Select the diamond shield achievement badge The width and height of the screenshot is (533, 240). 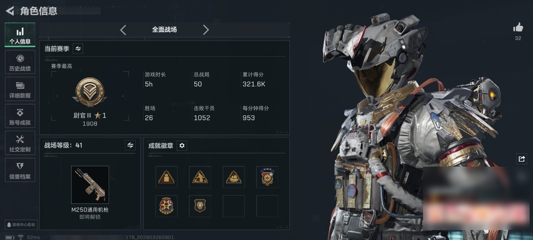[200, 206]
